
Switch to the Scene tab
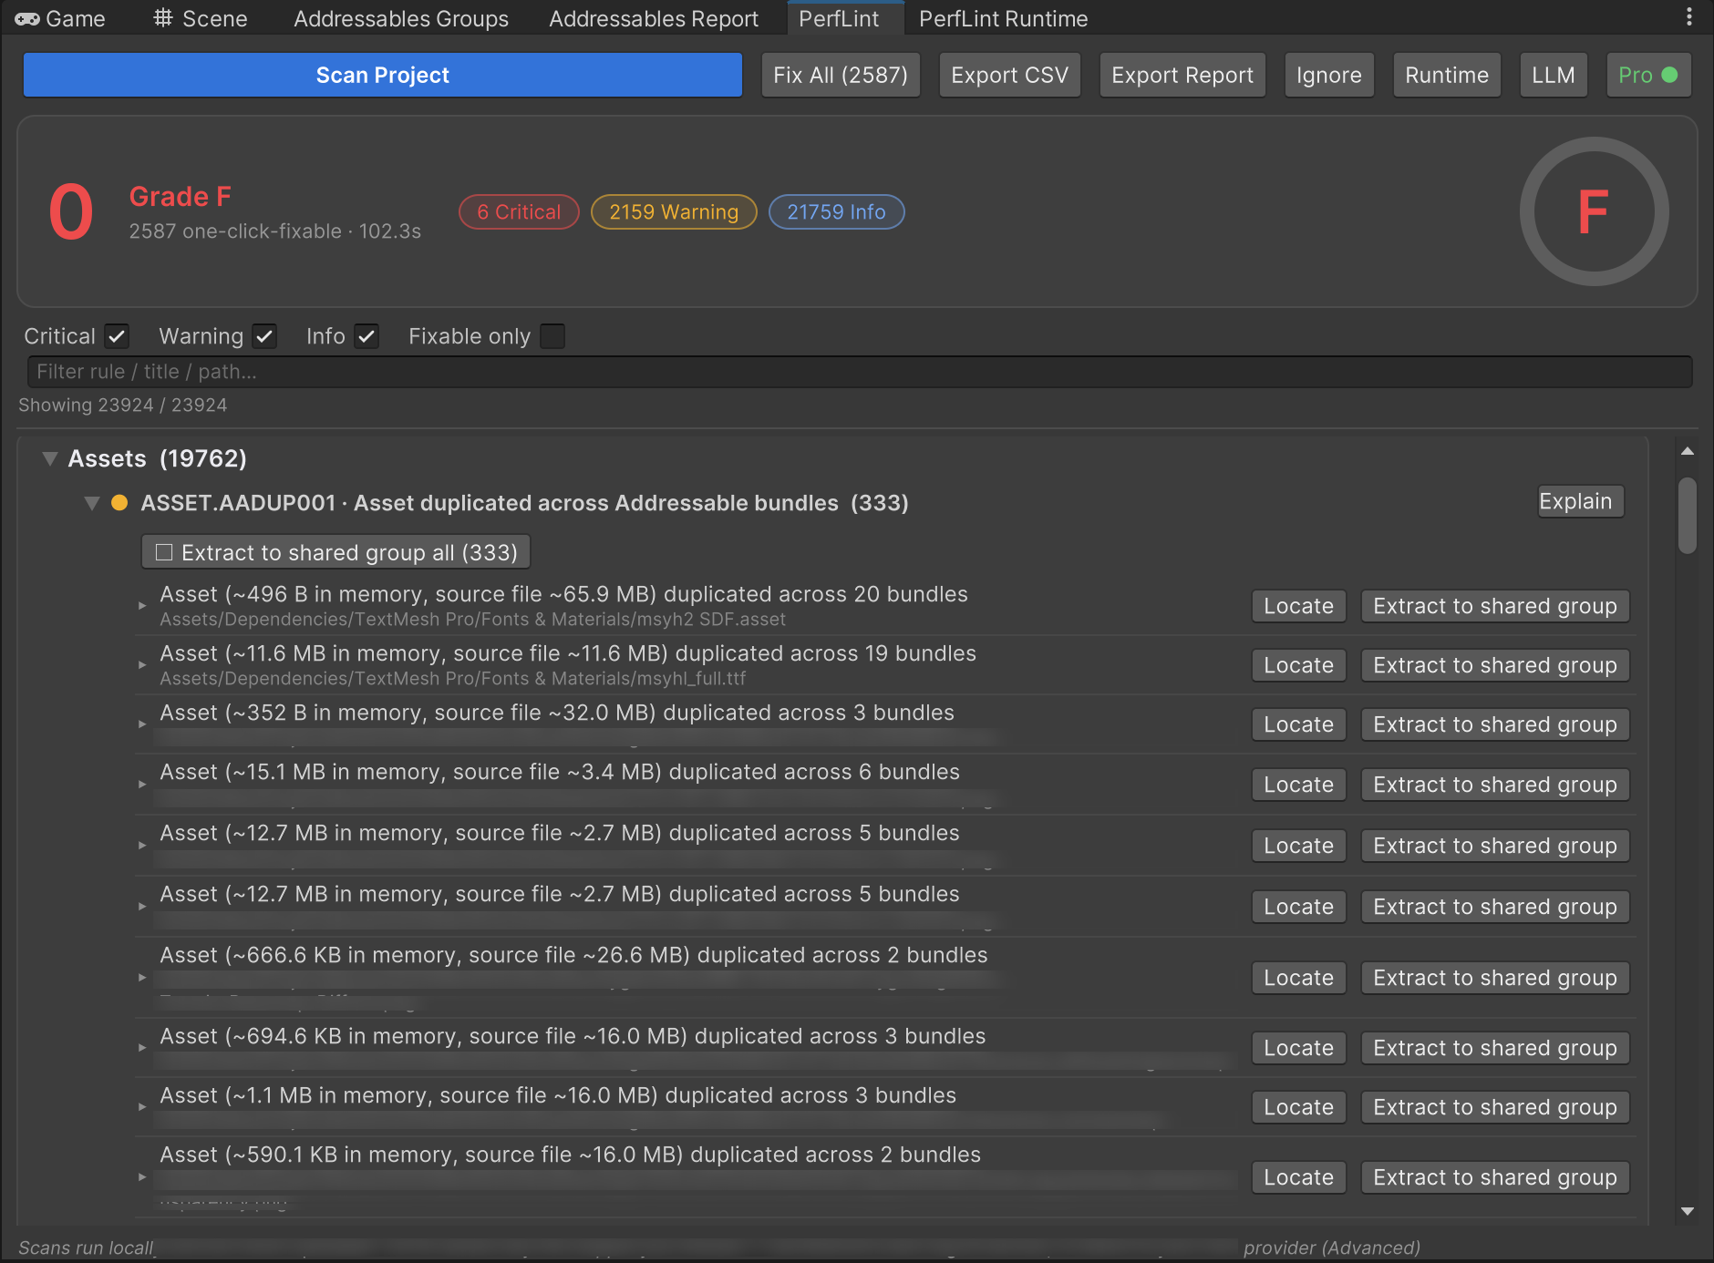click(x=201, y=18)
